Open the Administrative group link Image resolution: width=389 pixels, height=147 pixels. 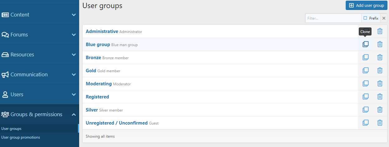pyautogui.click(x=102, y=31)
